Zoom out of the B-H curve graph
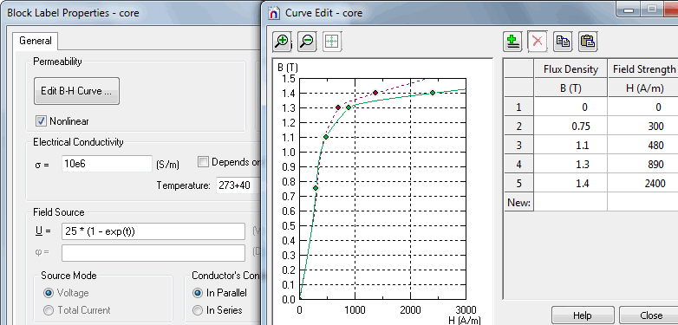The image size is (678, 325). tap(308, 42)
